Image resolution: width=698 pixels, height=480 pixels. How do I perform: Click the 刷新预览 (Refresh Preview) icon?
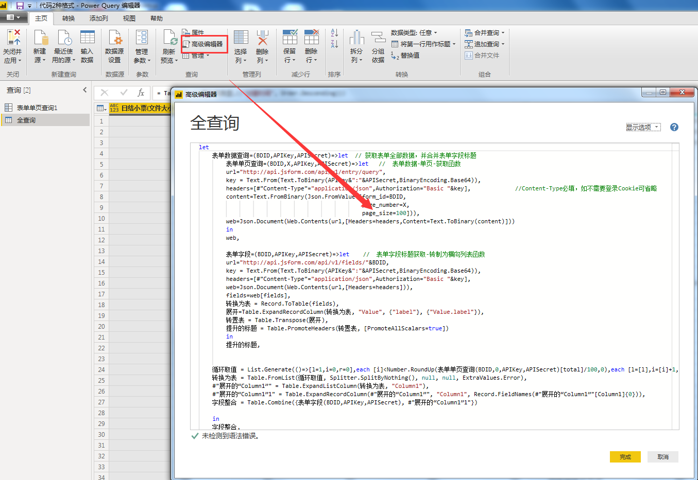(x=169, y=39)
